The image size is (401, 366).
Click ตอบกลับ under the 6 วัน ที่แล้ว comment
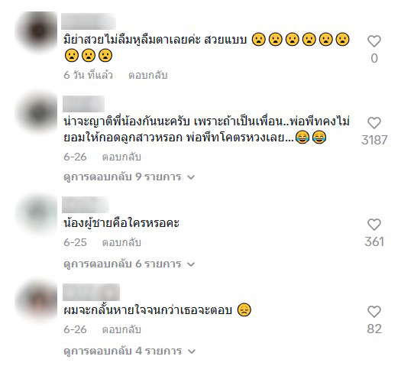(148, 75)
